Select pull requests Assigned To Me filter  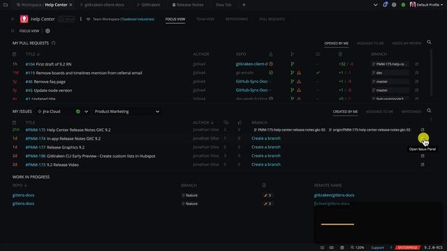370,43
